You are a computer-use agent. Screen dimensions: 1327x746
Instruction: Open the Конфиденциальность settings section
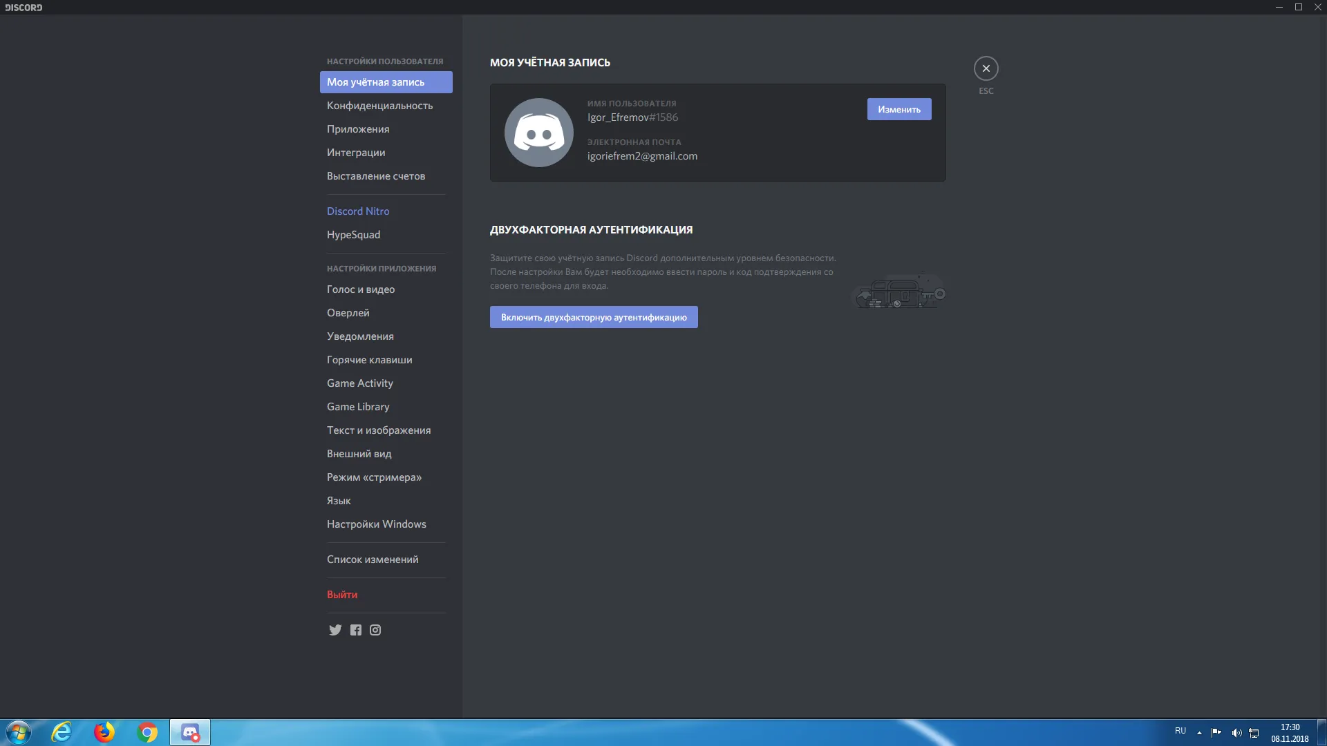pos(379,106)
